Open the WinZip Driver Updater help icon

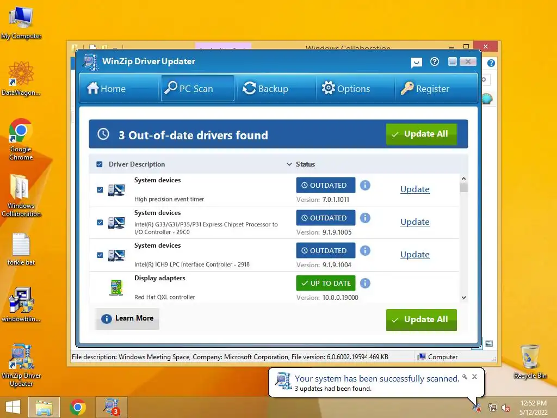[435, 62]
